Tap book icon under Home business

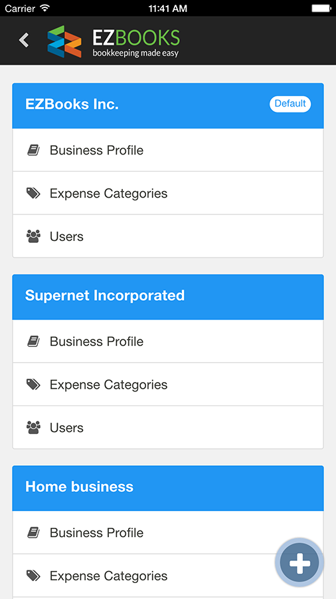(x=33, y=532)
